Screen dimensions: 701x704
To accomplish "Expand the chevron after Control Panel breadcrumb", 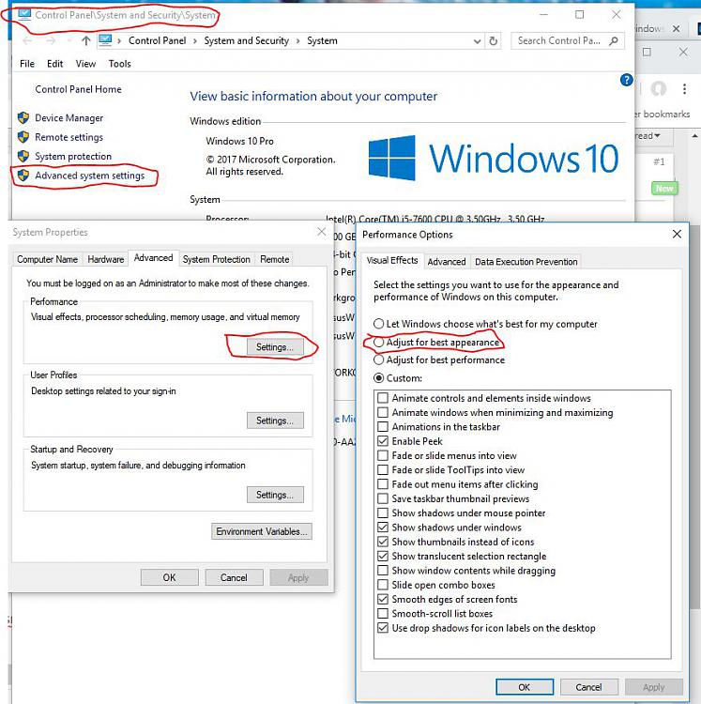I will click(195, 41).
